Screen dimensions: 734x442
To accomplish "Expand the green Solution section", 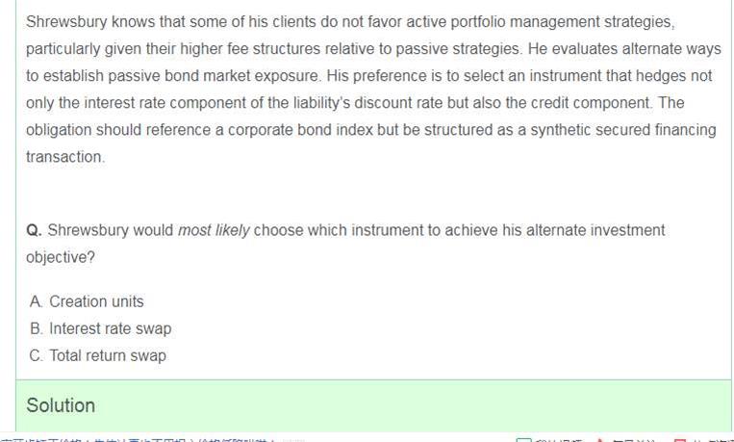I will coord(61,405).
